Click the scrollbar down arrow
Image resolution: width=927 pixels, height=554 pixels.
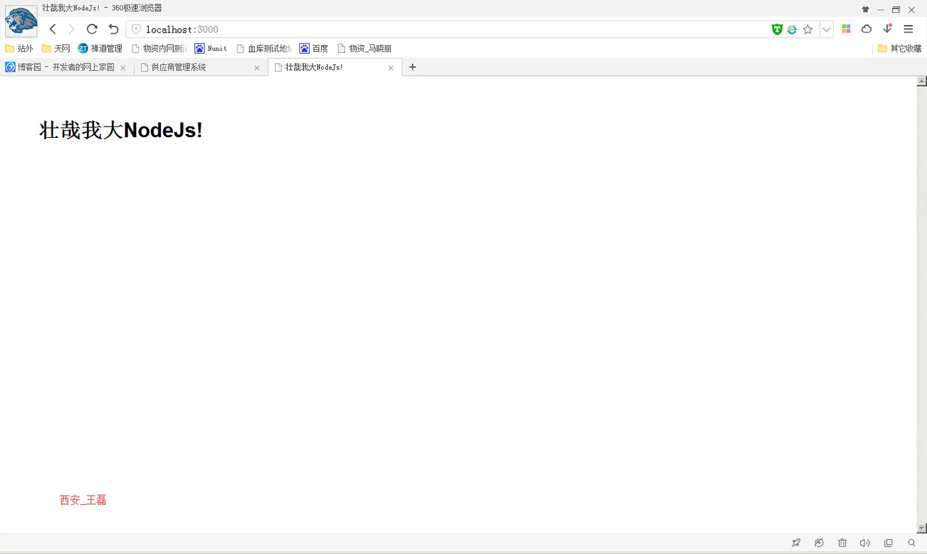(x=921, y=527)
